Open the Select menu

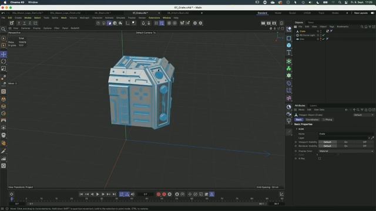tap(37, 18)
